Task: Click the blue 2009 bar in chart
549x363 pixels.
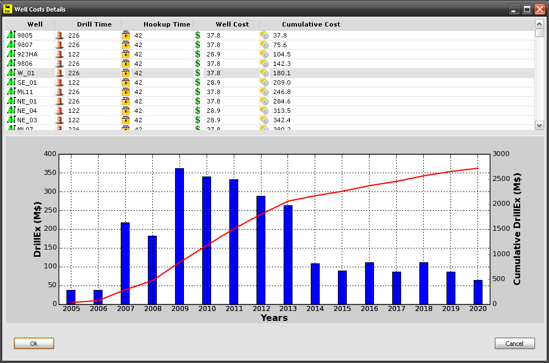Action: click(179, 238)
